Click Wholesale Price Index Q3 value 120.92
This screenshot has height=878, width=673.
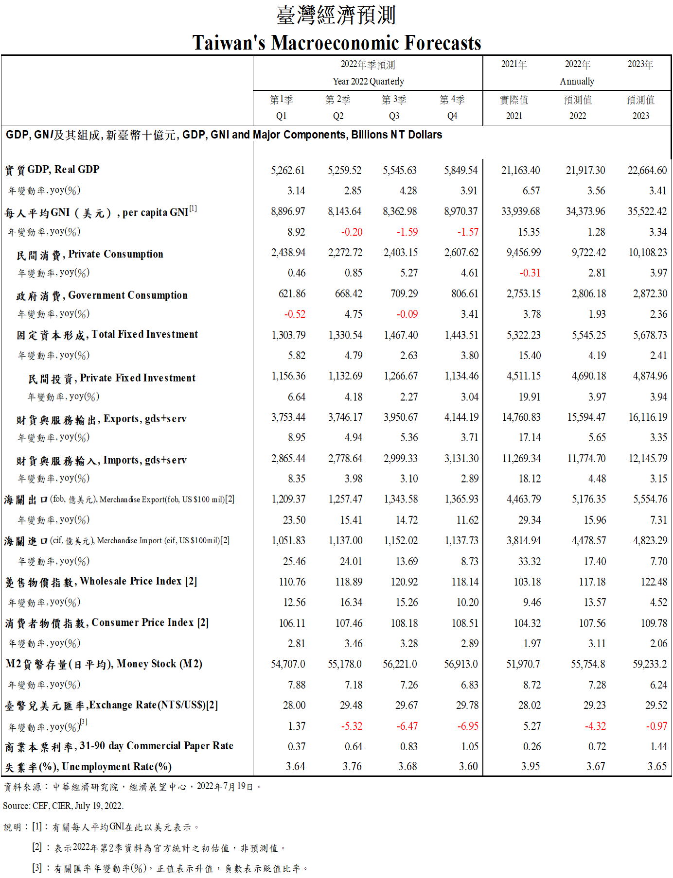tap(404, 582)
